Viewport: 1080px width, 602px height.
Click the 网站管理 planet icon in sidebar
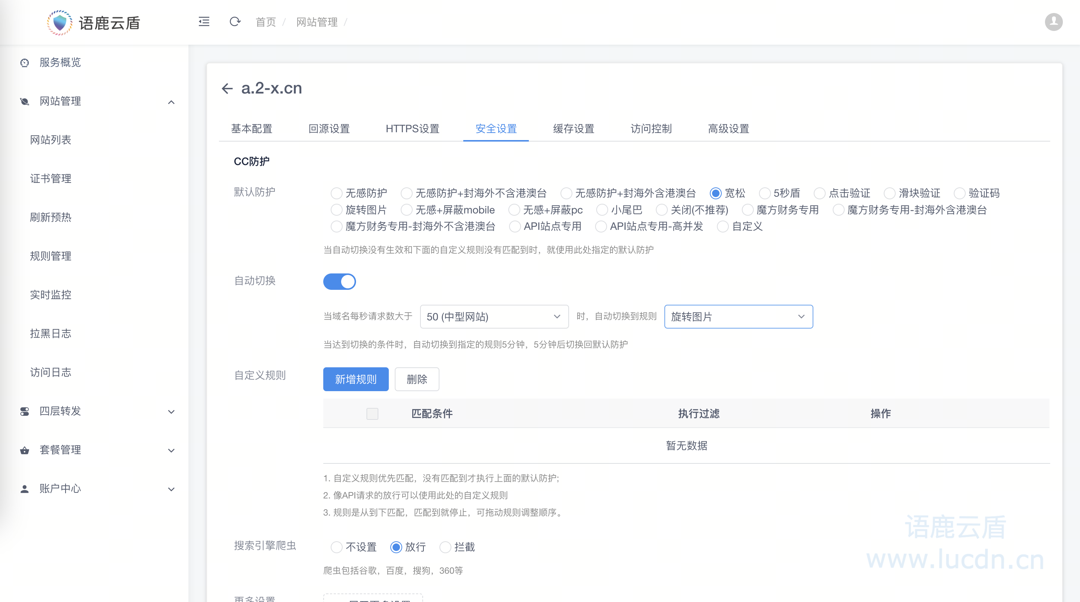pos(24,101)
